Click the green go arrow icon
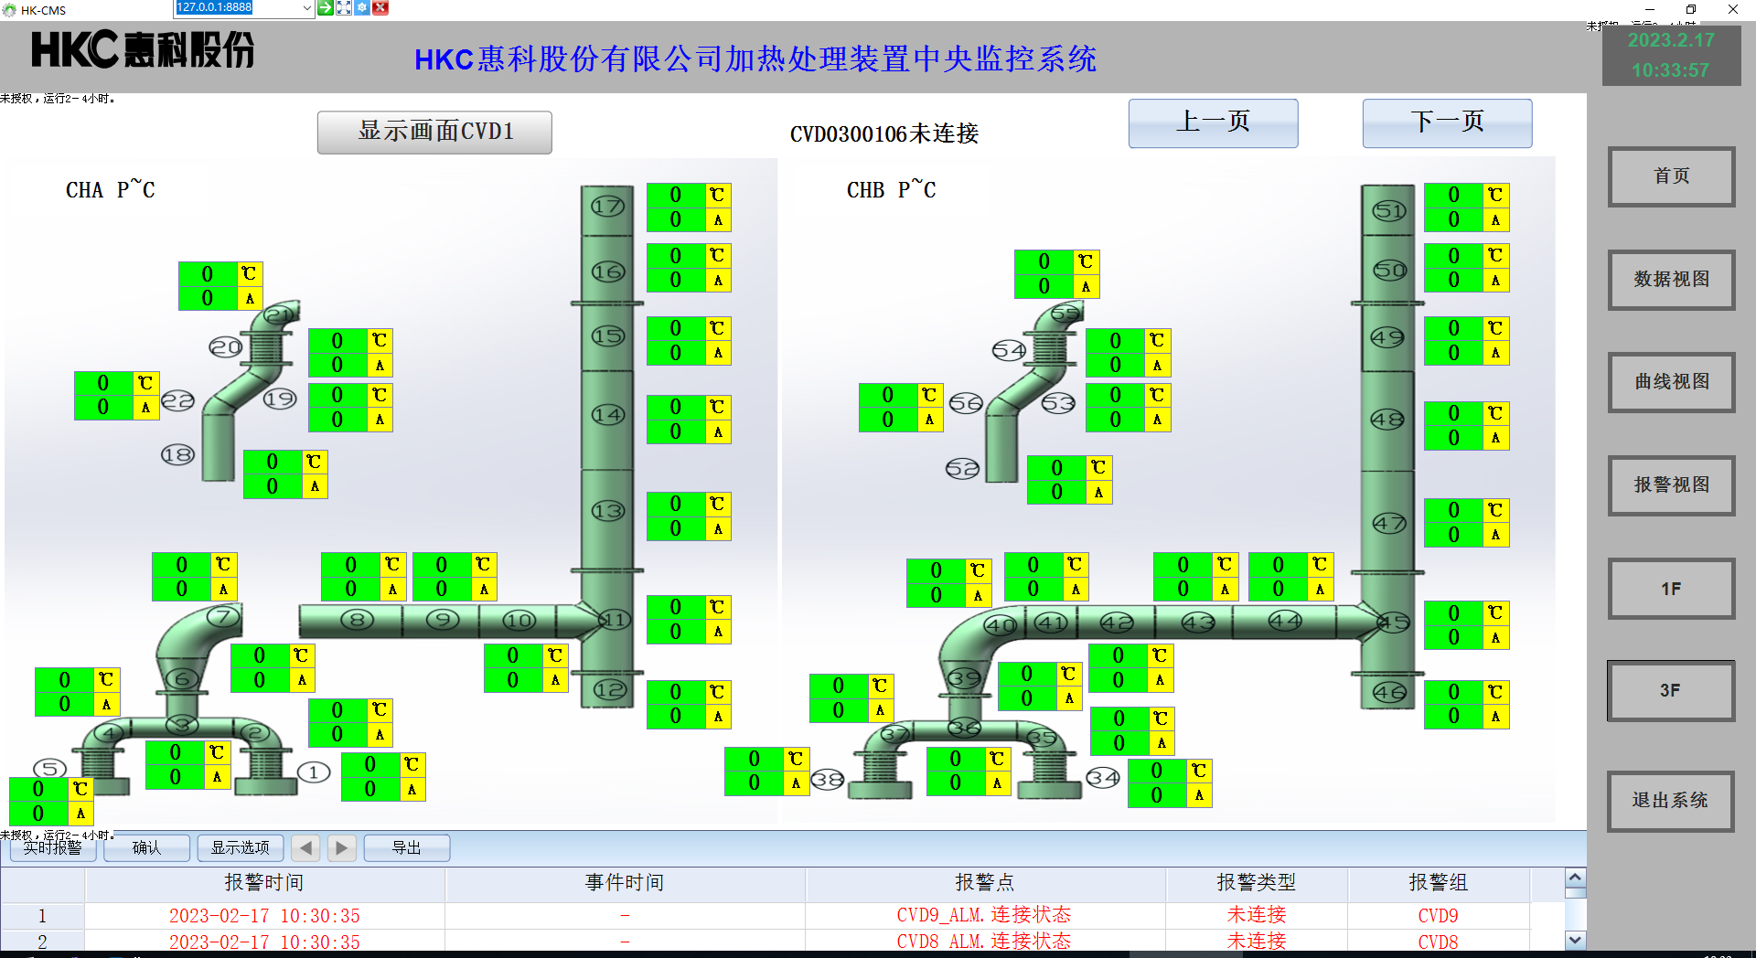Screen dimensions: 1756x958 click(325, 7)
